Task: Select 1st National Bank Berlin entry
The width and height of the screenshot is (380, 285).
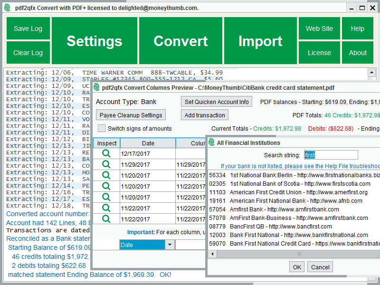Action: [x=294, y=175]
